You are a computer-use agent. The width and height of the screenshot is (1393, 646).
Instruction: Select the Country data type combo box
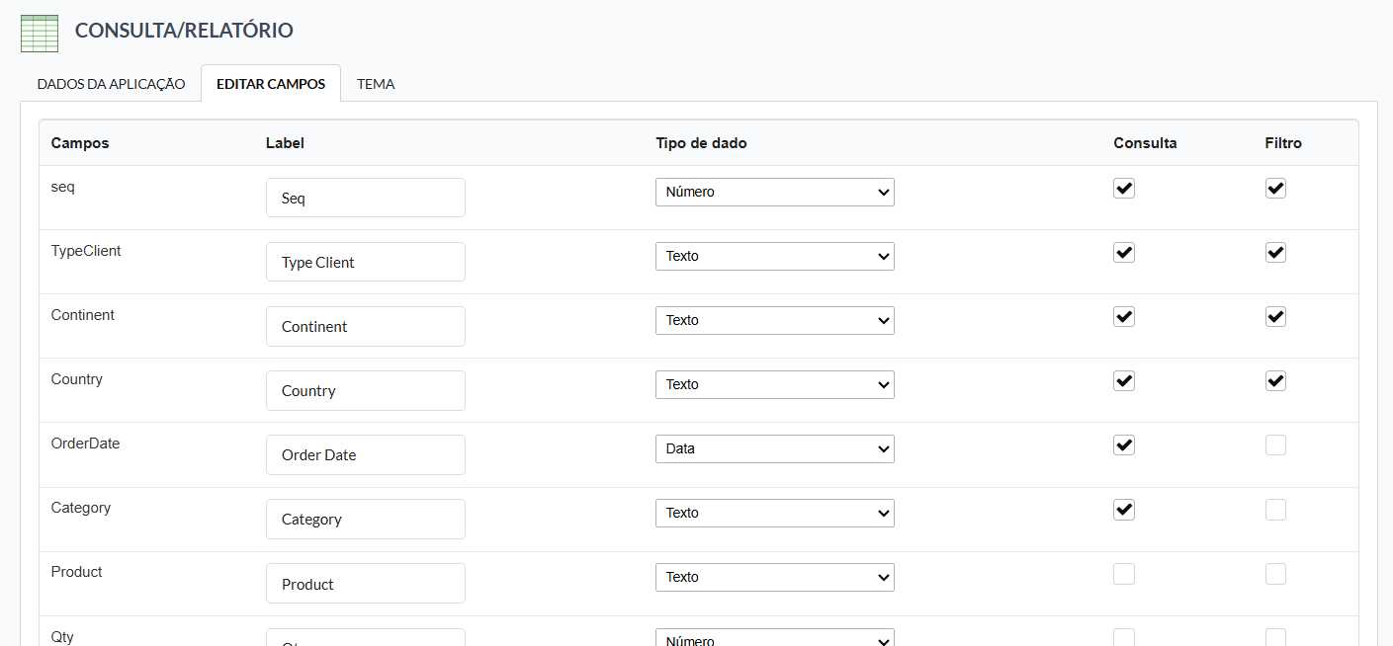pyautogui.click(x=774, y=384)
